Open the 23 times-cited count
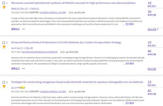Viewport: 163px width, 106px height. [149, 82]
